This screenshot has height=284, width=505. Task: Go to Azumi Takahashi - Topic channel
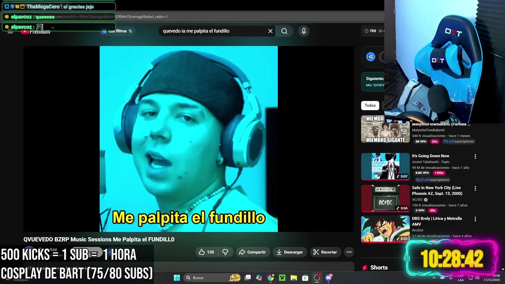[x=431, y=162]
